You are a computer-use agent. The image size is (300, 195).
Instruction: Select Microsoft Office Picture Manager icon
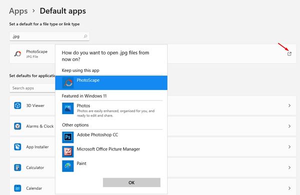tap(67, 152)
